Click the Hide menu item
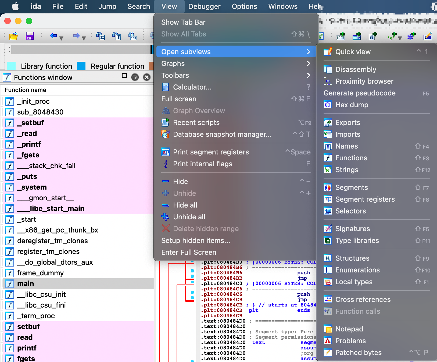This screenshot has width=437, height=362. coord(236,182)
